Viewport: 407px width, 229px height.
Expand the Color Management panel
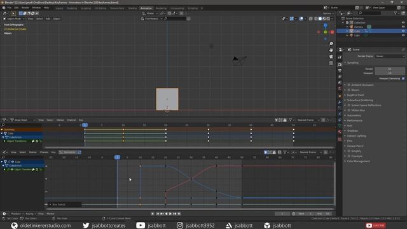[357, 161]
